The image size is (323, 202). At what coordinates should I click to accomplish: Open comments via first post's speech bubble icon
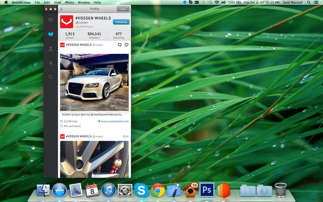pos(120,45)
